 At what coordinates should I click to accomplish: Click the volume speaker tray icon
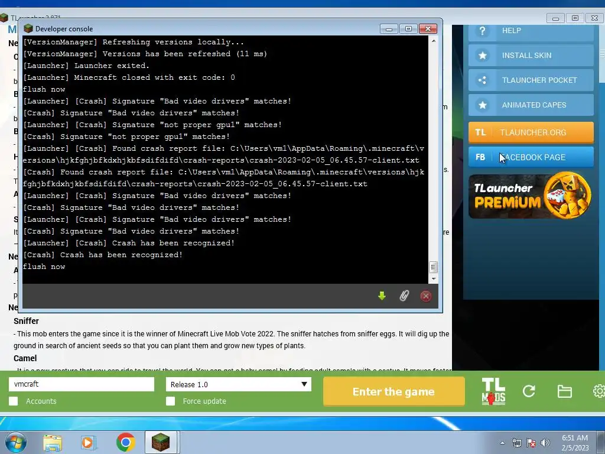545,443
